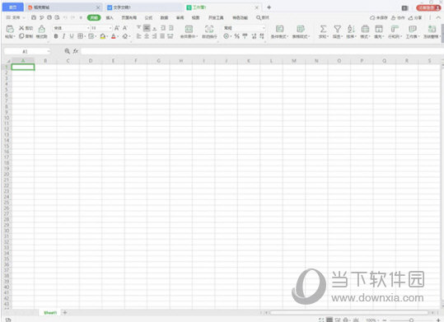Click the red font color A icon

[x=114, y=36]
